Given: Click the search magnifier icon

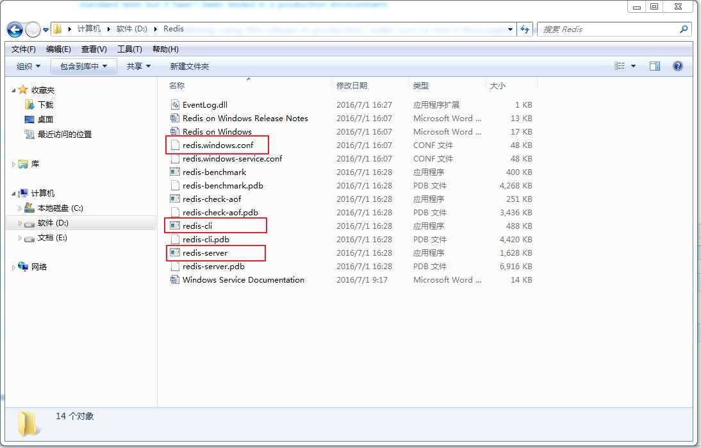Looking at the screenshot, I should 684,29.
